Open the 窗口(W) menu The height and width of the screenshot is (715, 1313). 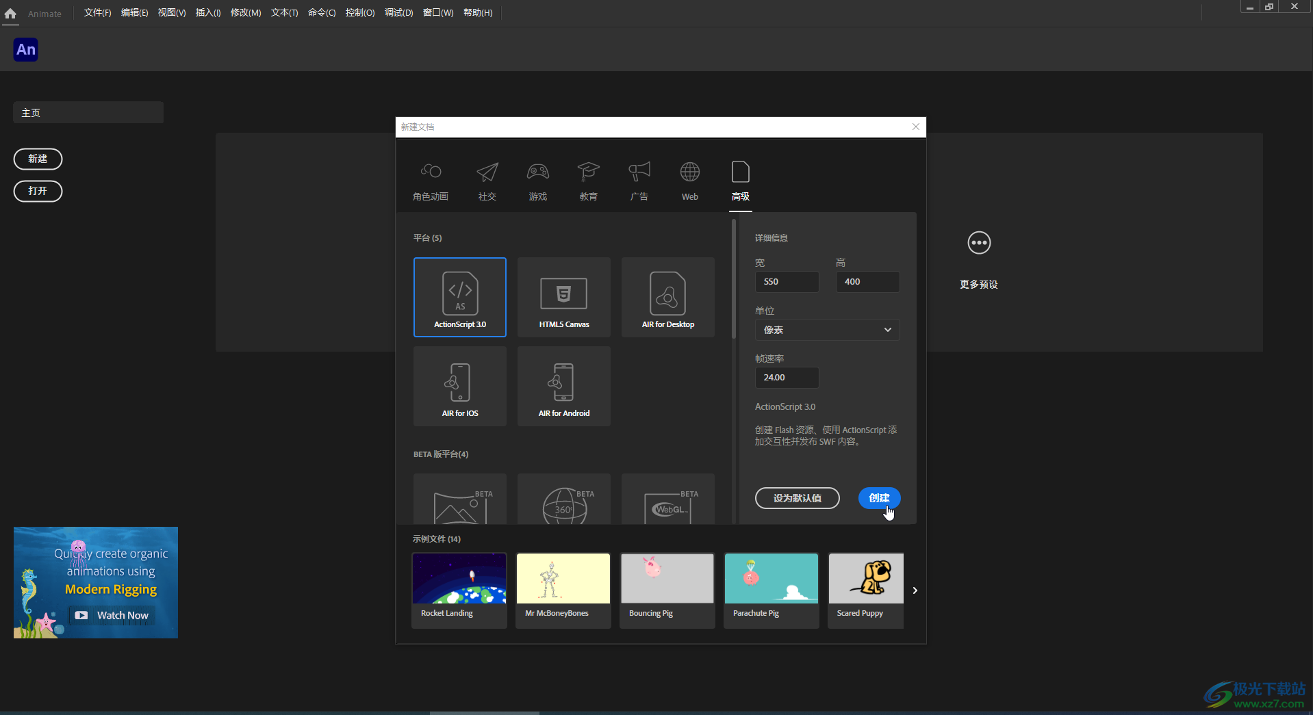point(438,13)
